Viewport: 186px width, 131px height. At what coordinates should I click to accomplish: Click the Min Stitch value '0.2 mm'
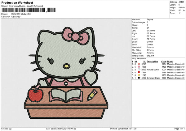point(150,50)
